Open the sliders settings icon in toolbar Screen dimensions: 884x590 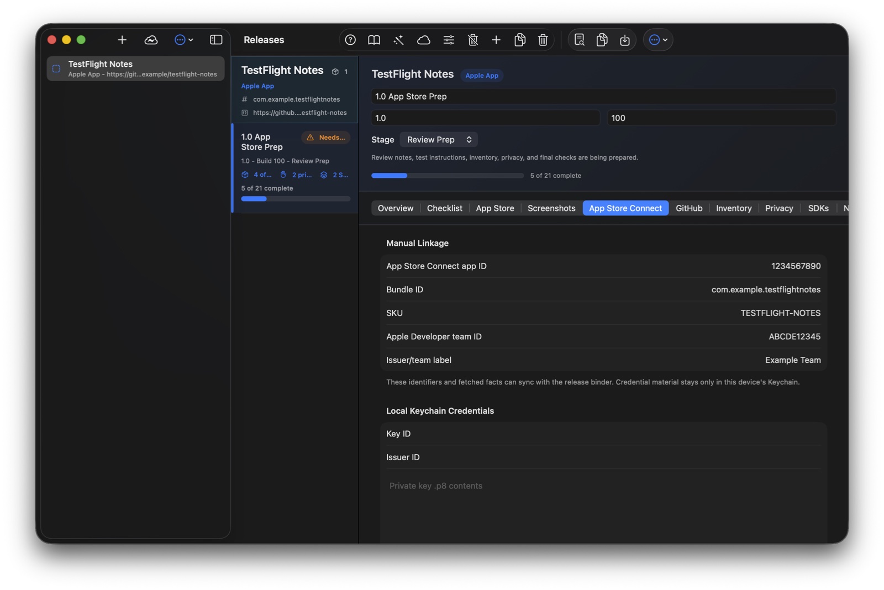coord(449,40)
